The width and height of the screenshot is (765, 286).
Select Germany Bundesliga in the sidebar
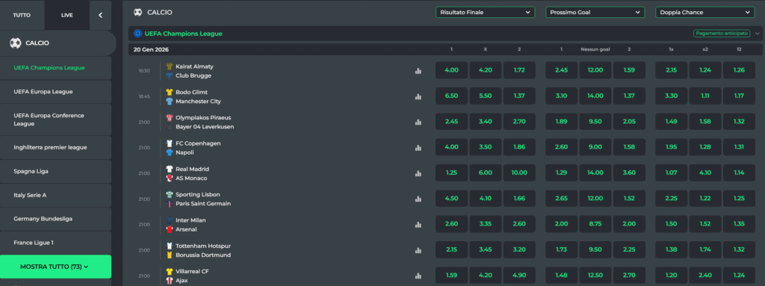pos(55,219)
